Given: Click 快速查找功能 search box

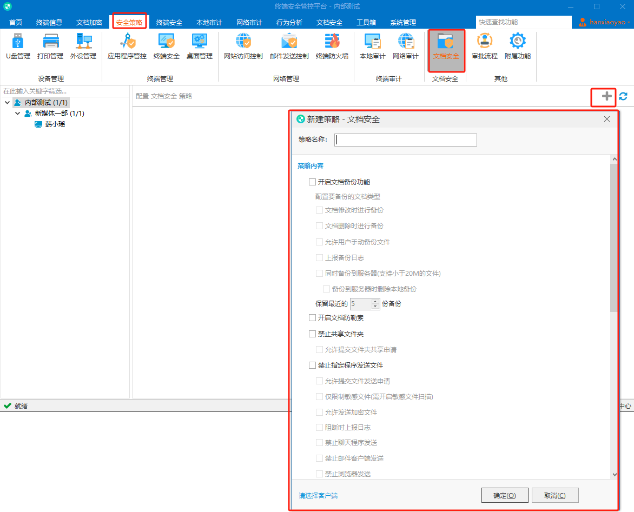Looking at the screenshot, I should (x=524, y=22).
